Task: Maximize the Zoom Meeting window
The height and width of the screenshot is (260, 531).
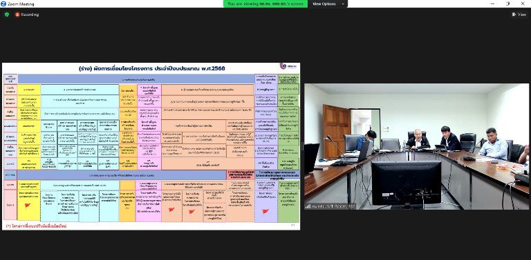Action: pos(507,3)
